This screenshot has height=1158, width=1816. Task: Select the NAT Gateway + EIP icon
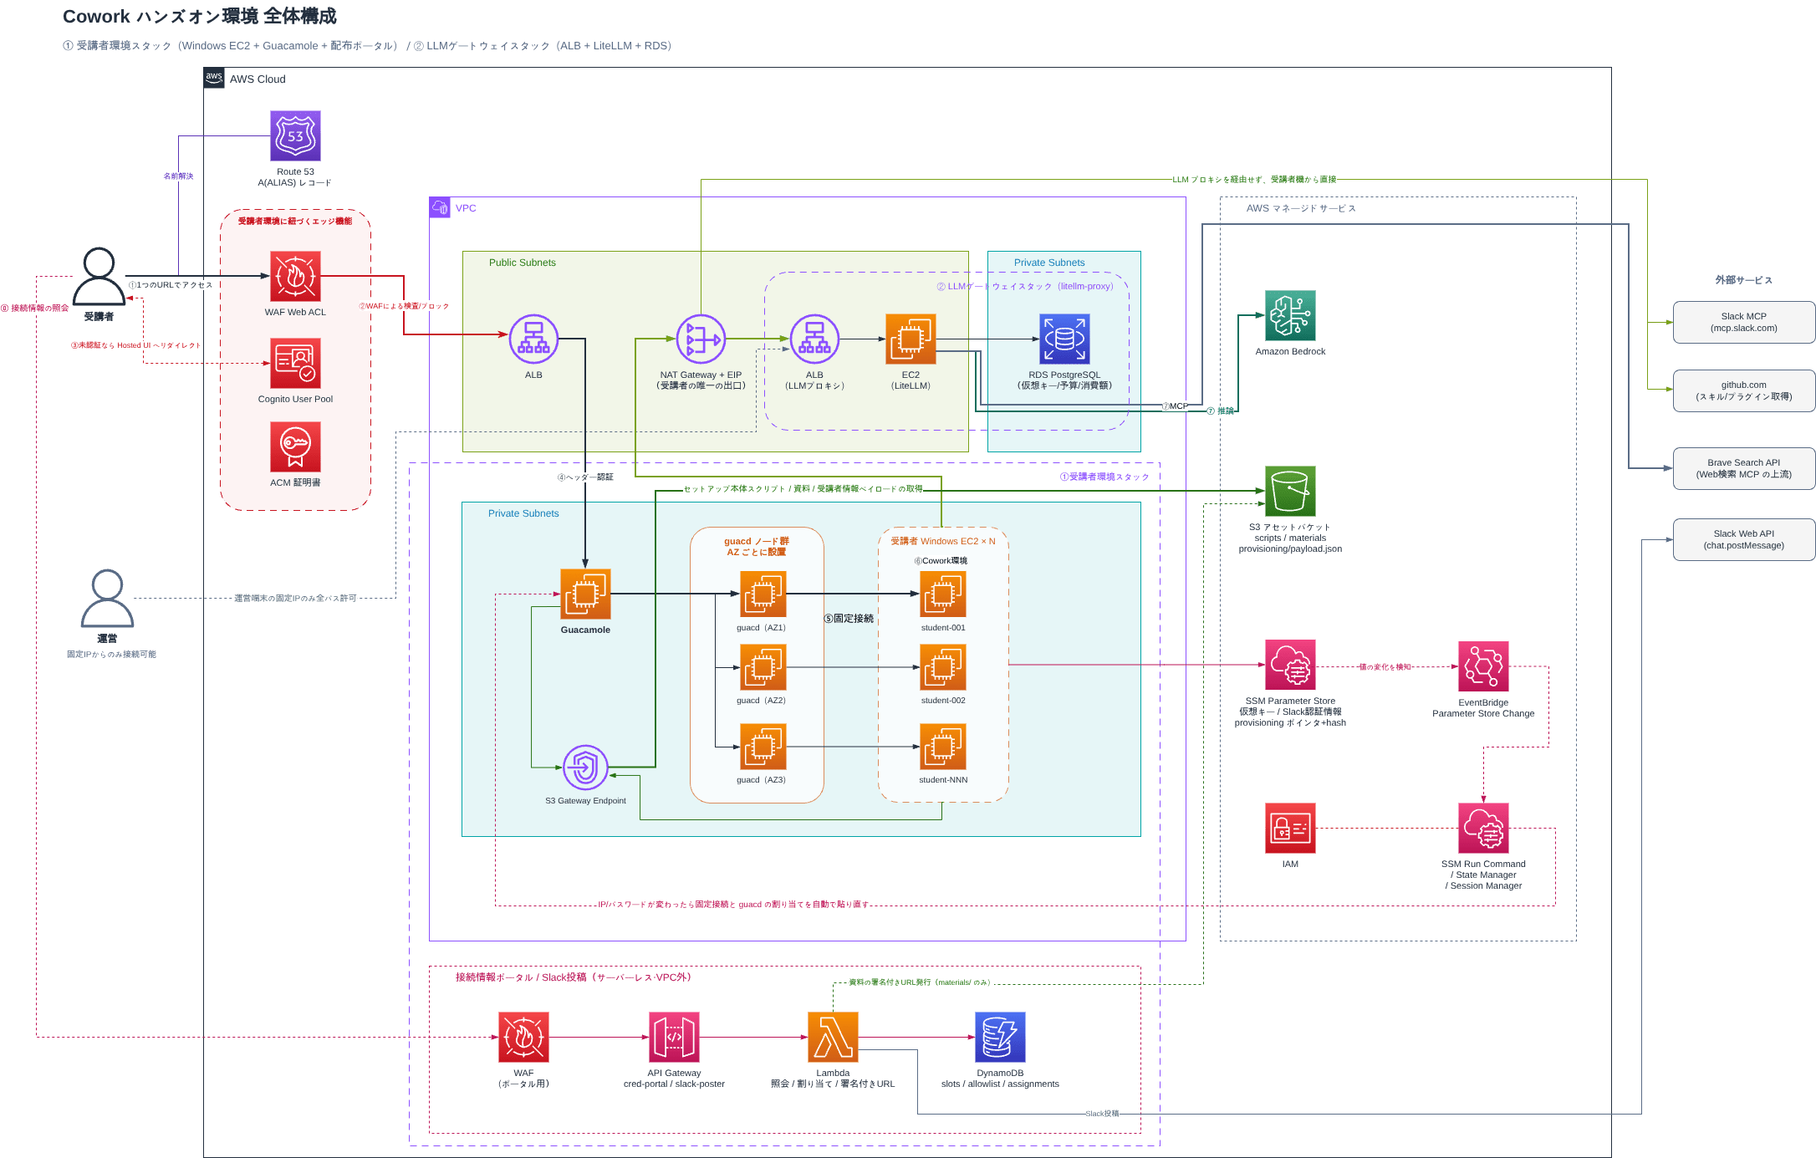click(701, 339)
